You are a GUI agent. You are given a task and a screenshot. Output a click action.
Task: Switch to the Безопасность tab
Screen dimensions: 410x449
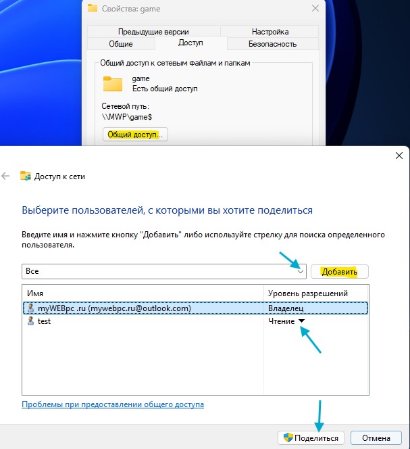(272, 44)
